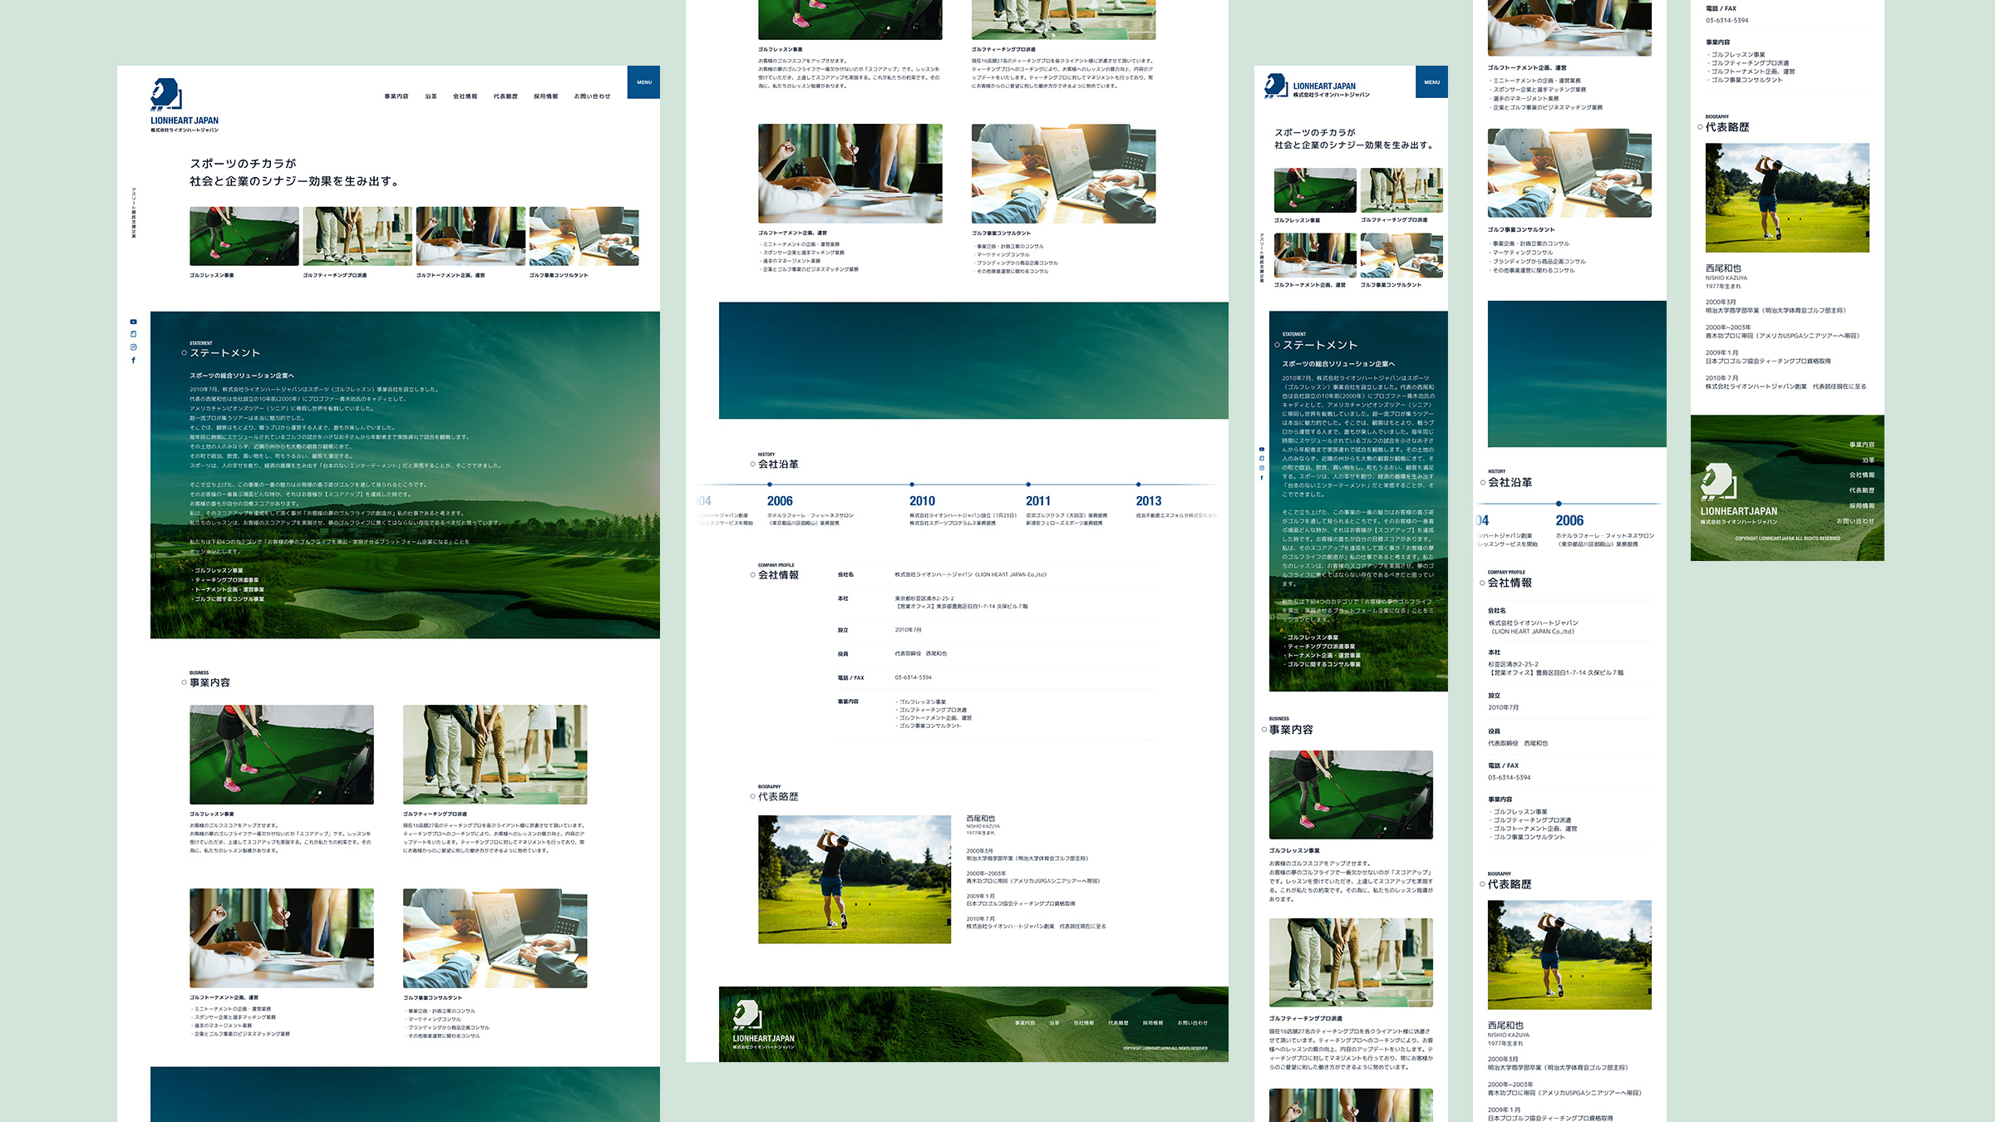Click the YouTube icon in the desktop mockup sidebar
Image resolution: width=1995 pixels, height=1122 pixels.
(x=133, y=322)
